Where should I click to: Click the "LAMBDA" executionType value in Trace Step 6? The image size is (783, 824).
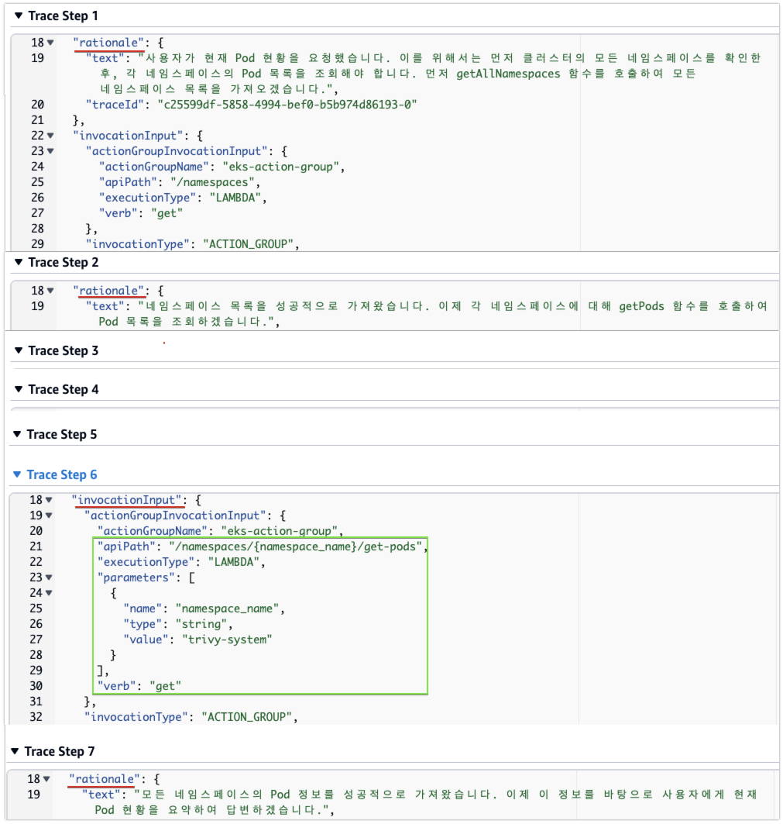(234, 562)
